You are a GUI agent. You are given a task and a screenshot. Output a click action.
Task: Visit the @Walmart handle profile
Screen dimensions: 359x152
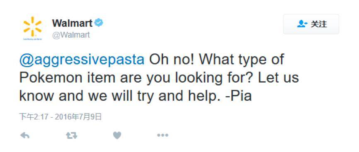click(x=71, y=35)
